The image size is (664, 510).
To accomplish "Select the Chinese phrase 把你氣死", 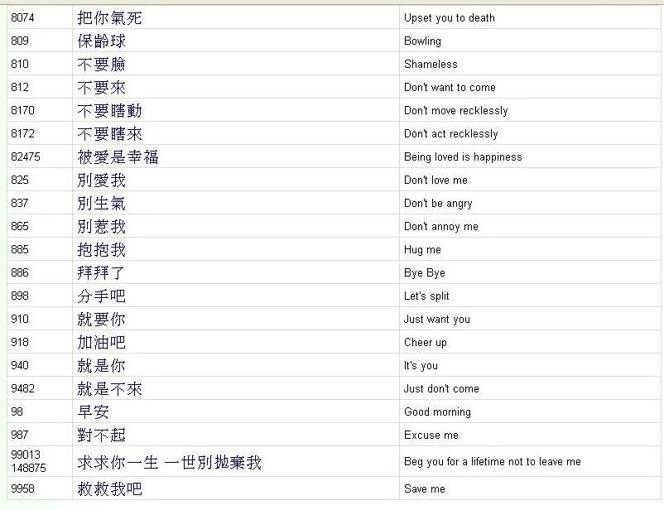I will [x=109, y=17].
